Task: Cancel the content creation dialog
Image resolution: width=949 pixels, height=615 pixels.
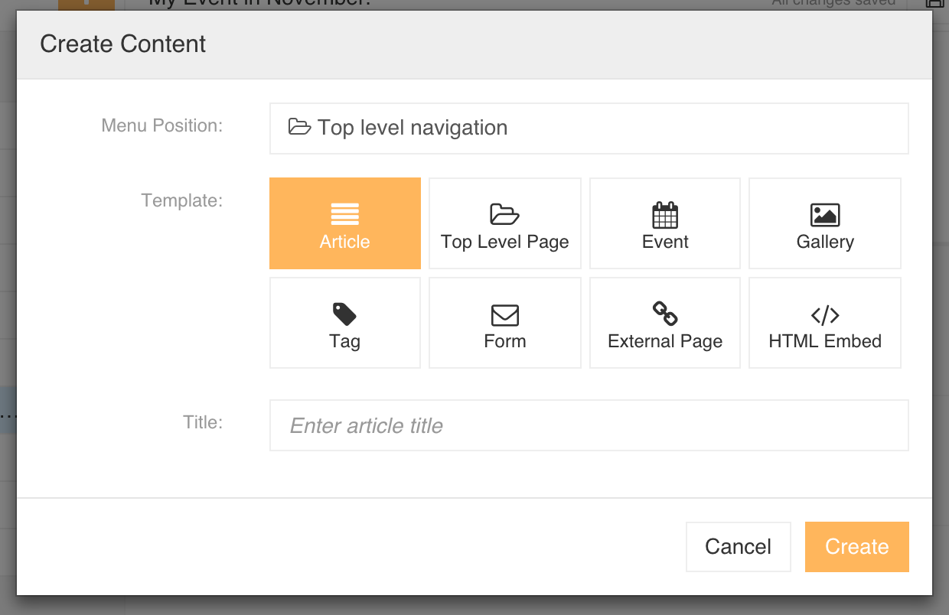Action: click(737, 546)
